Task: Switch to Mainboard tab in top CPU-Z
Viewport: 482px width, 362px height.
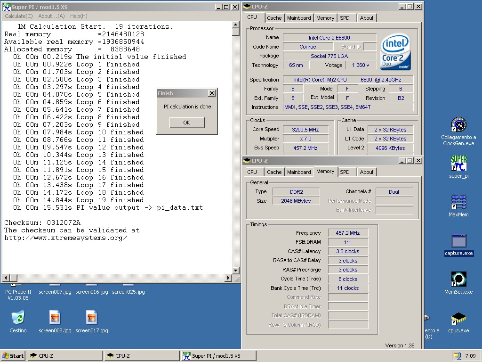Action: pyautogui.click(x=299, y=18)
